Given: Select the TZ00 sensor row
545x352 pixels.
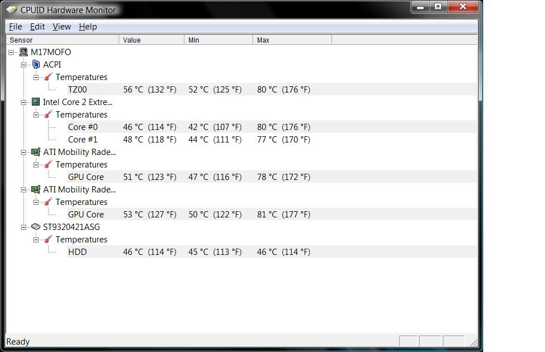Looking at the screenshot, I should pos(272,89).
